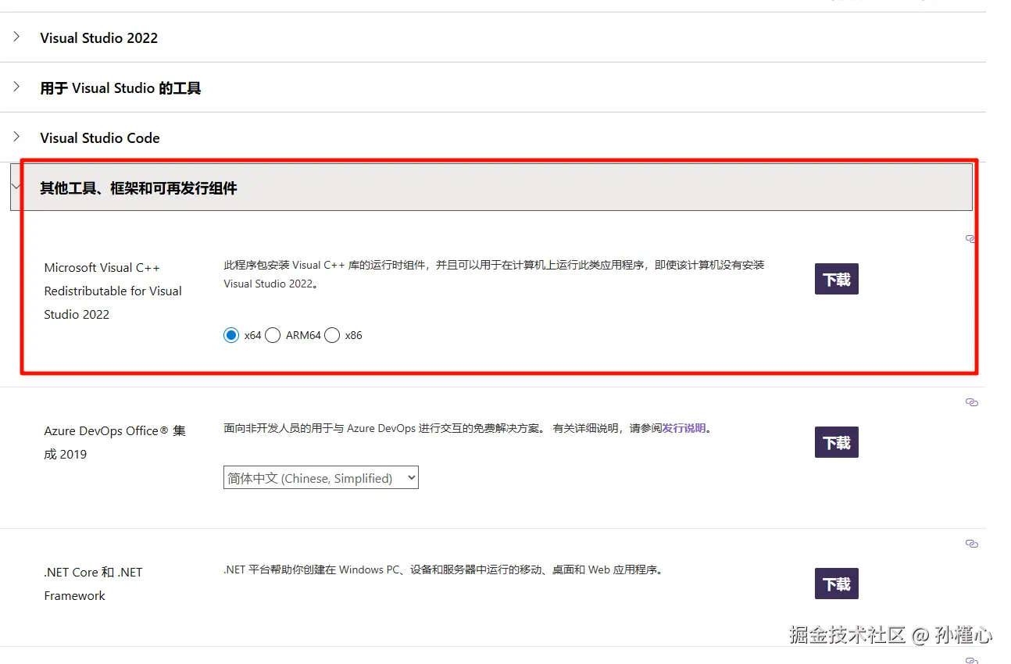The height and width of the screenshot is (664, 1011).
Task: Click the 此程序包安装 Visual C++ 库 description text
Action: tap(494, 274)
